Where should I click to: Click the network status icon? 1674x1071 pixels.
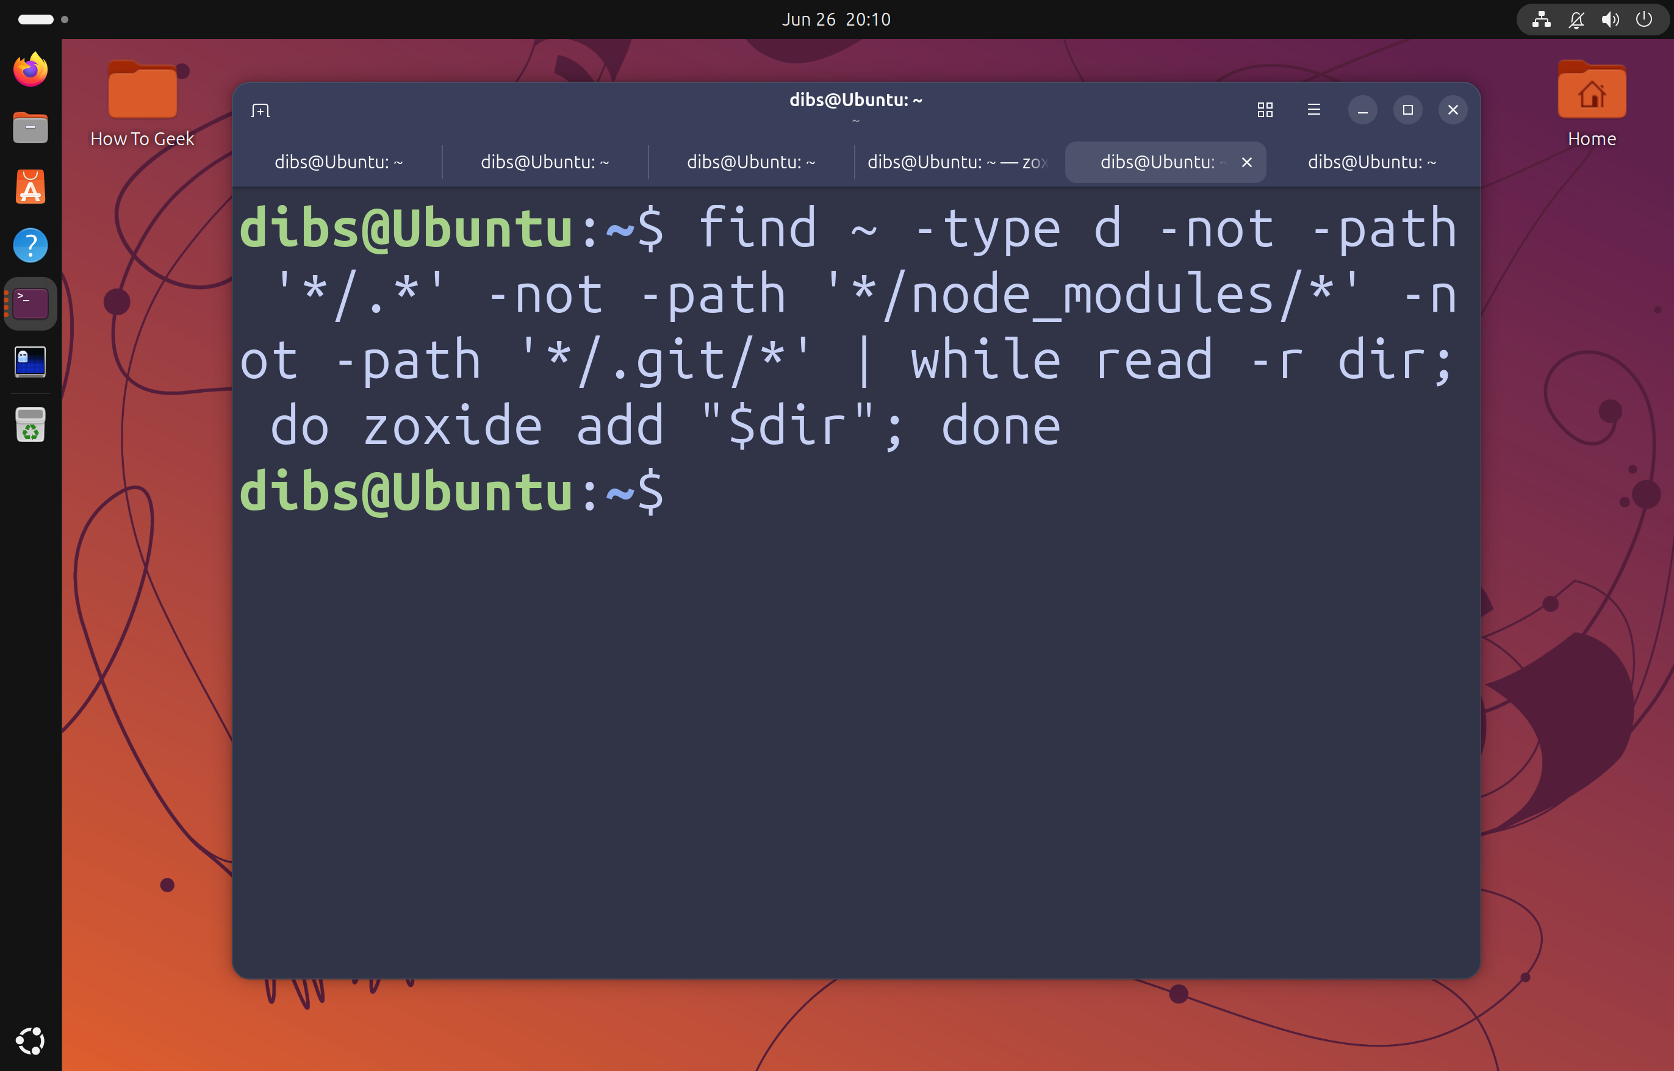(x=1541, y=20)
